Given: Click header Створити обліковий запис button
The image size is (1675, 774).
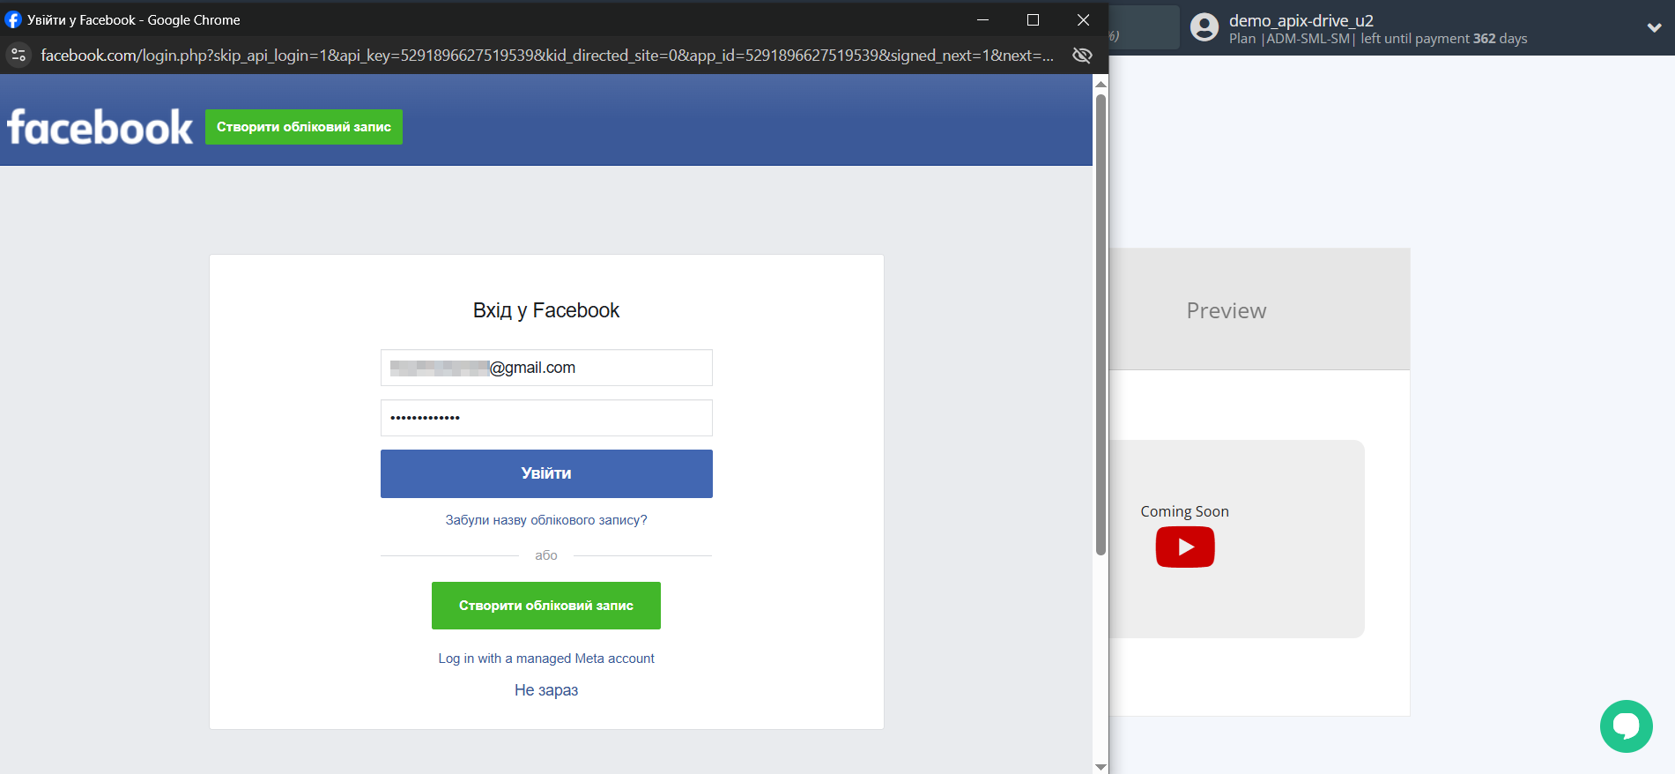Looking at the screenshot, I should click(304, 127).
